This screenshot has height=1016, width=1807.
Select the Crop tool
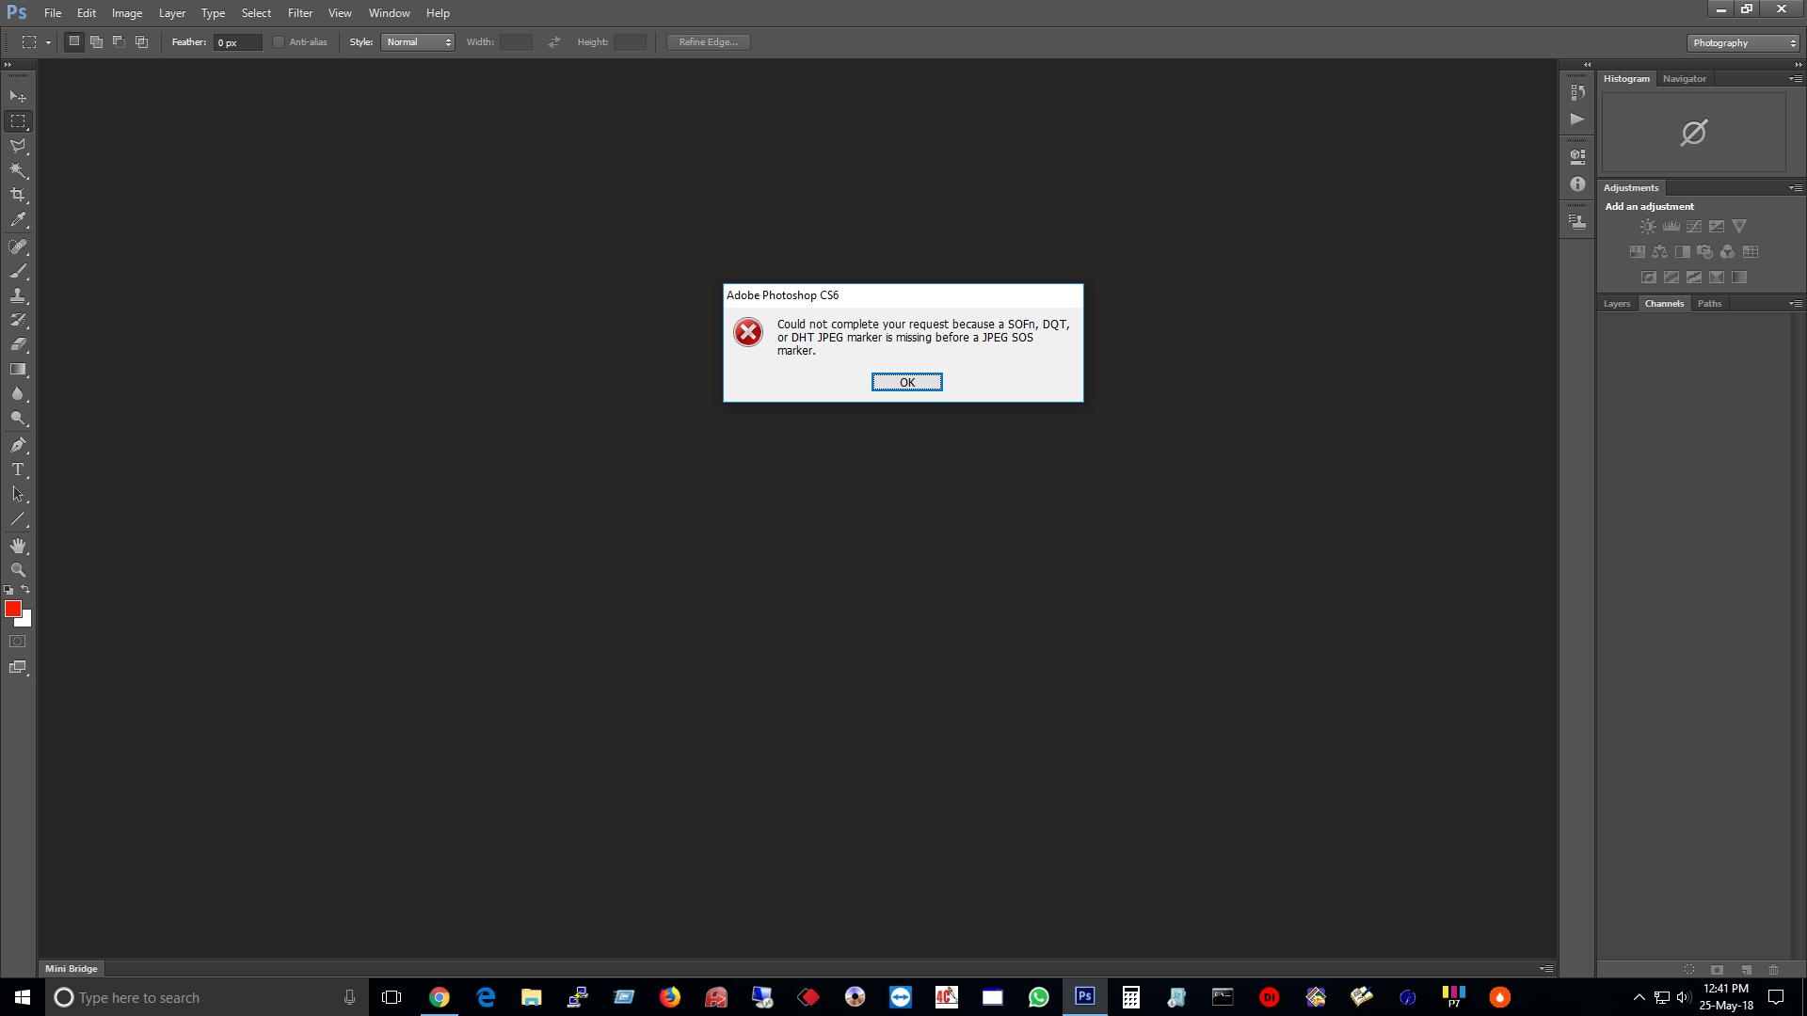19,195
